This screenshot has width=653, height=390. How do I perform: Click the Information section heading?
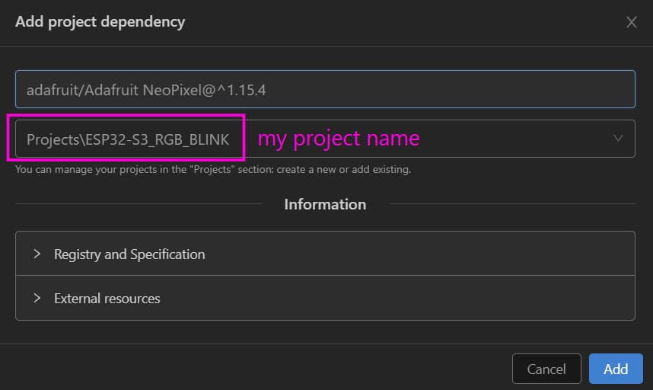tap(325, 204)
